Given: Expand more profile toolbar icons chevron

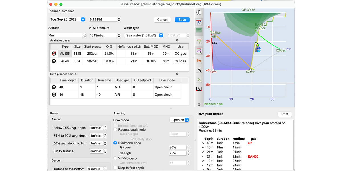Looking at the screenshot, I should coord(199,105).
